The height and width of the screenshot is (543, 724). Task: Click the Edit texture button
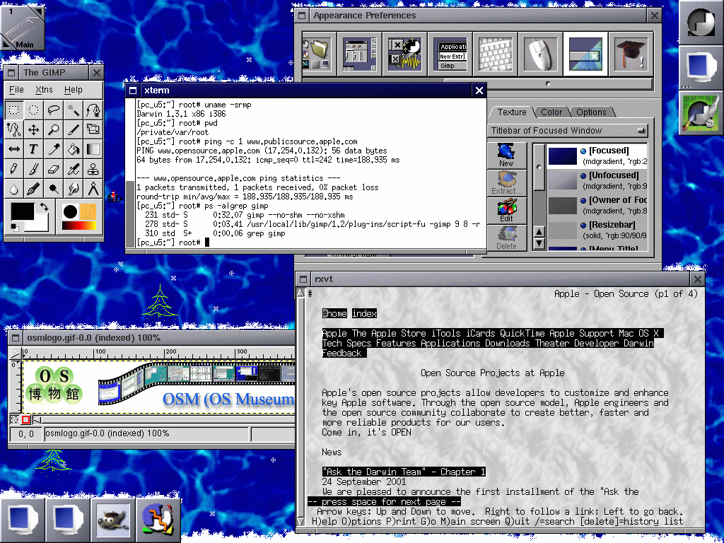pyautogui.click(x=506, y=211)
